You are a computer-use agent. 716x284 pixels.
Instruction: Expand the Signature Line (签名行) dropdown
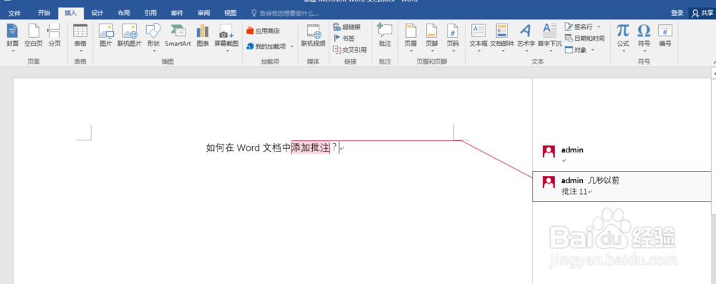[599, 27]
